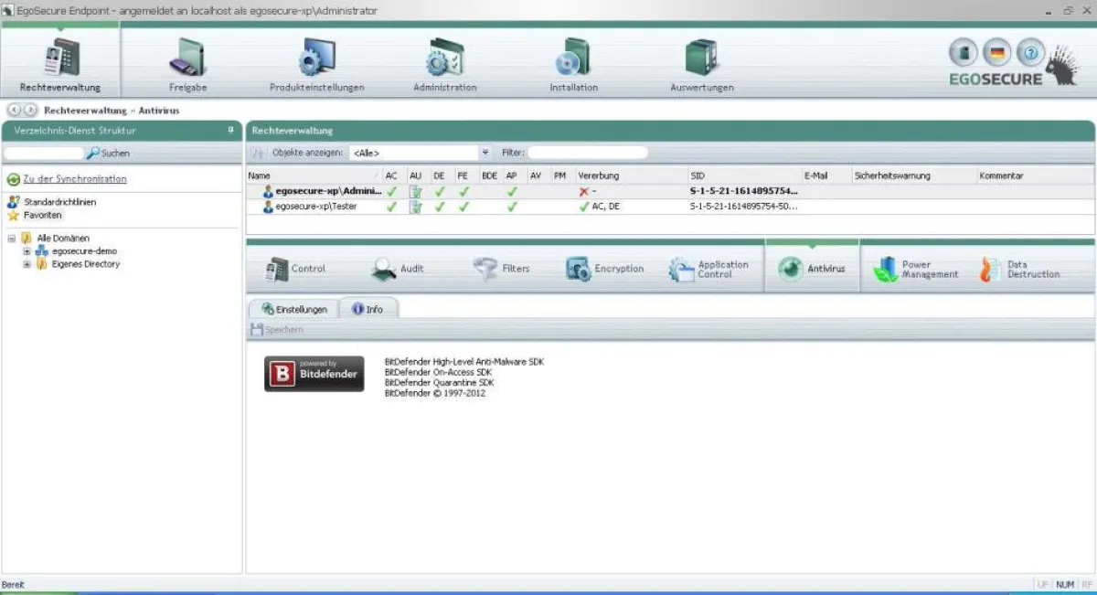
Task: Toggle the AC permission for egosecure-xp\Tester
Action: [391, 207]
